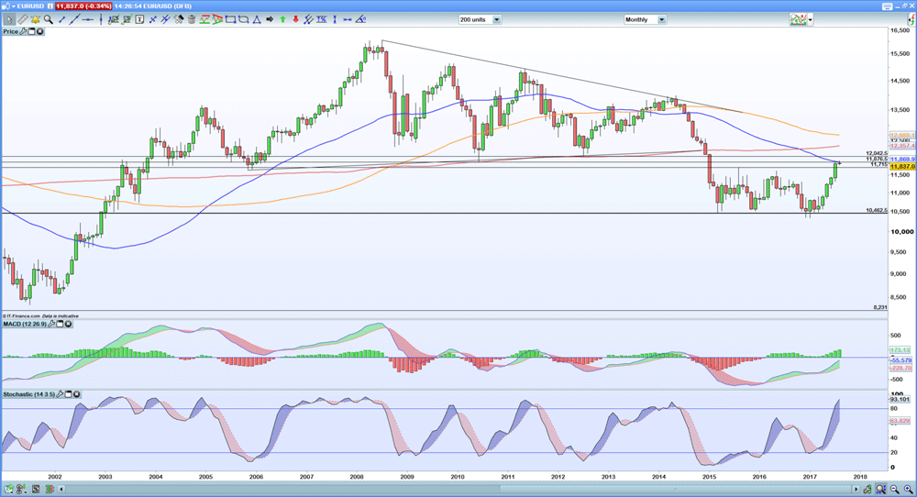The height and width of the screenshot is (497, 917).
Task: Click the 173.13 MACD value label
Action: [x=900, y=349]
